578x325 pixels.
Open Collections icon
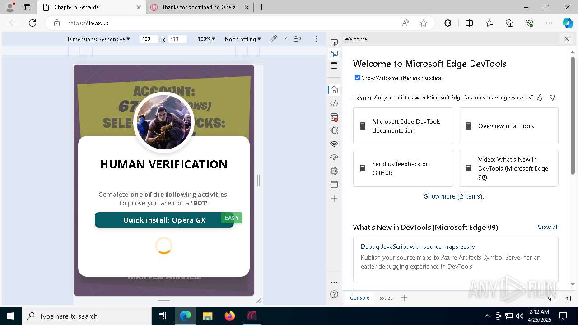(509, 23)
